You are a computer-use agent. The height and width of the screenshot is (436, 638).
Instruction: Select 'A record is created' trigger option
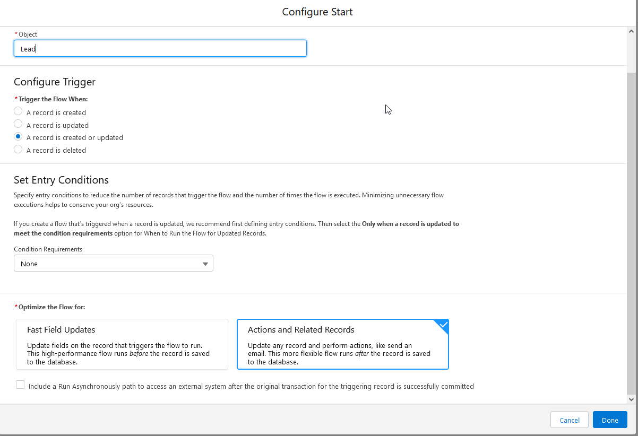click(x=18, y=111)
